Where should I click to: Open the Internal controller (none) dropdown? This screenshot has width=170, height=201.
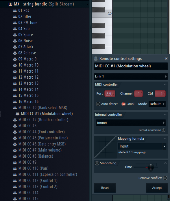pyautogui.click(x=131, y=123)
